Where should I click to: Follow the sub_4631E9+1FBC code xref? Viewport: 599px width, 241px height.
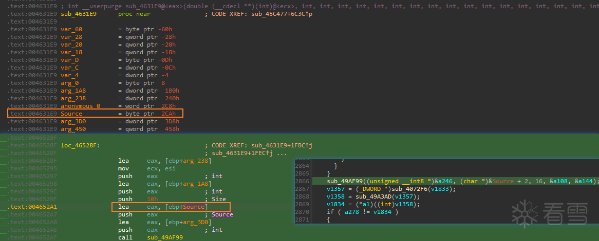[281, 145]
